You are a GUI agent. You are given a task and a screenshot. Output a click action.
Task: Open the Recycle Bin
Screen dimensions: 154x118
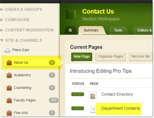point(141,57)
